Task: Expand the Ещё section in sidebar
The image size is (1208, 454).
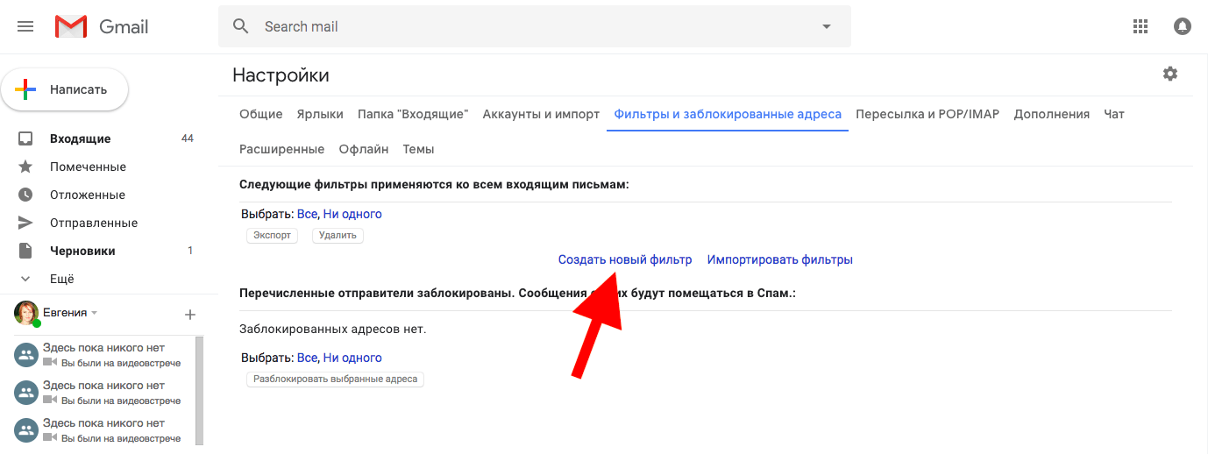Action: coord(61,279)
